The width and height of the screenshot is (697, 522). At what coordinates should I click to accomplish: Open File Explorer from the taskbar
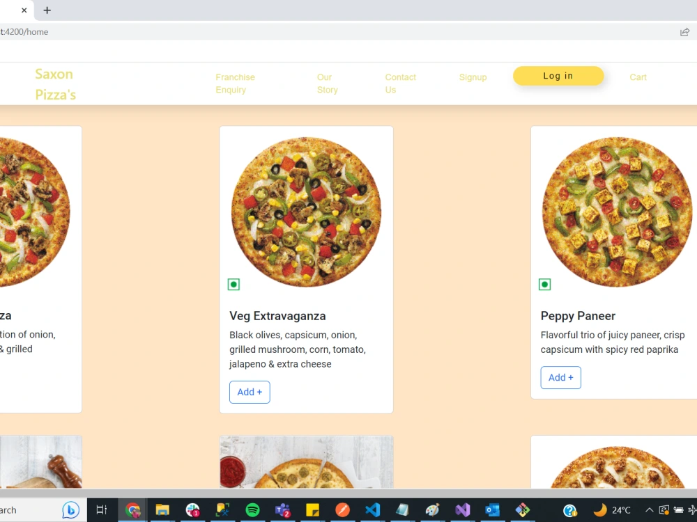pos(162,510)
